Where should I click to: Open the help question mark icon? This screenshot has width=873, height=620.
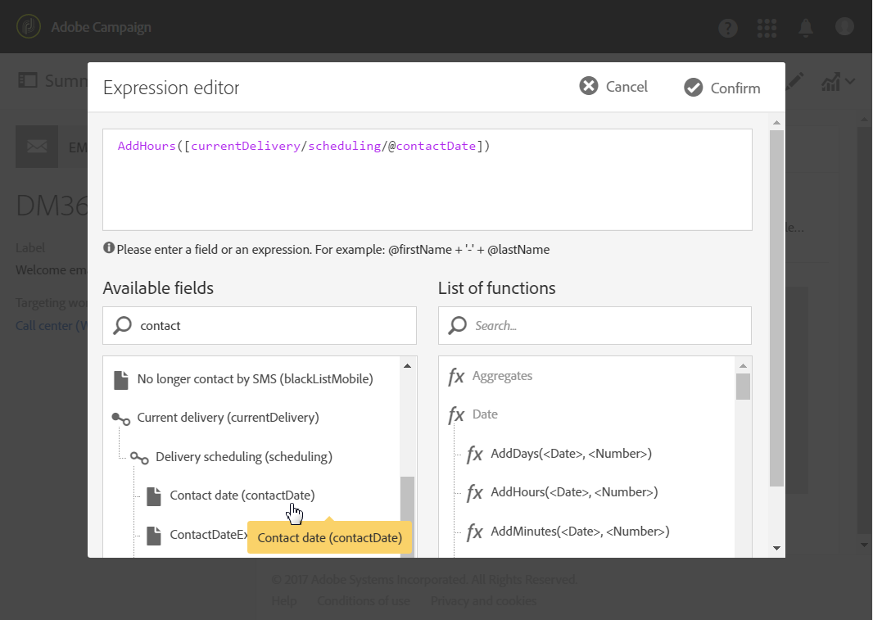727,28
